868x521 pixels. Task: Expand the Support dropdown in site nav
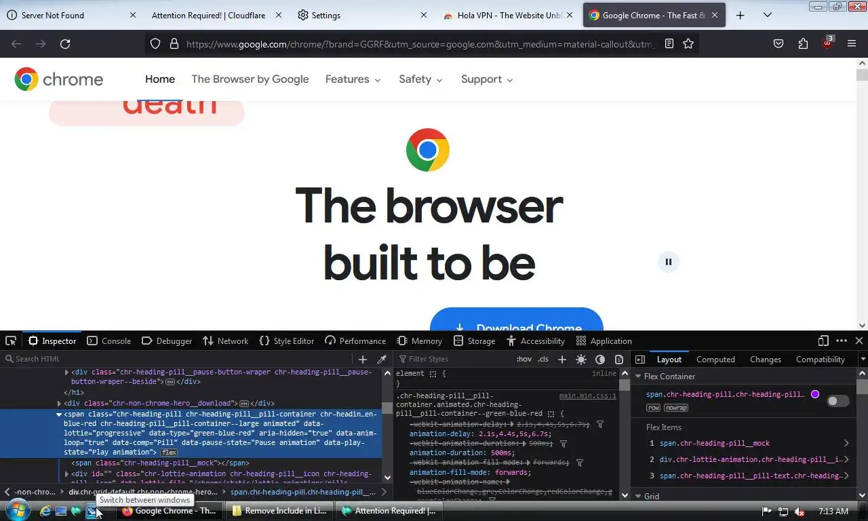tap(487, 79)
